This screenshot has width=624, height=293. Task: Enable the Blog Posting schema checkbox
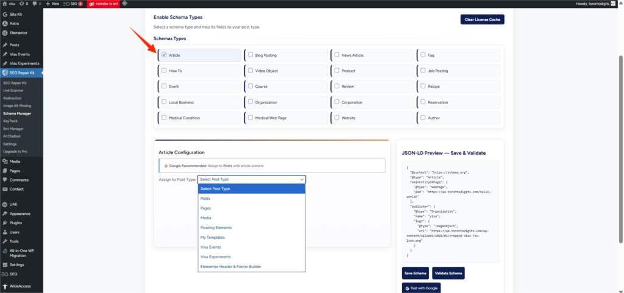250,55
